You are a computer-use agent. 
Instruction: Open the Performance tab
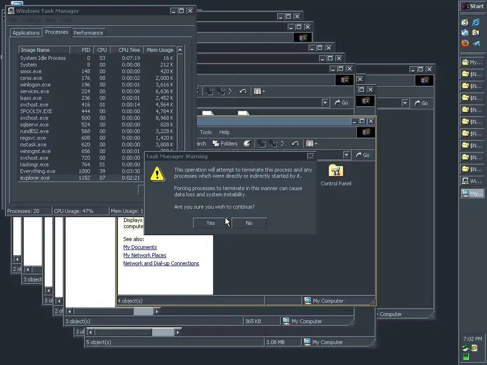pos(88,33)
